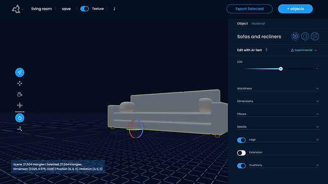Select the axis gizmo tool
The height and width of the screenshot is (184, 328).
pos(20,129)
